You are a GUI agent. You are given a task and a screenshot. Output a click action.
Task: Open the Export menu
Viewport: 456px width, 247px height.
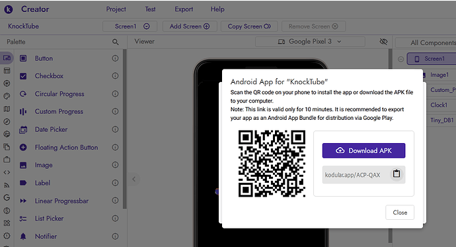click(184, 9)
